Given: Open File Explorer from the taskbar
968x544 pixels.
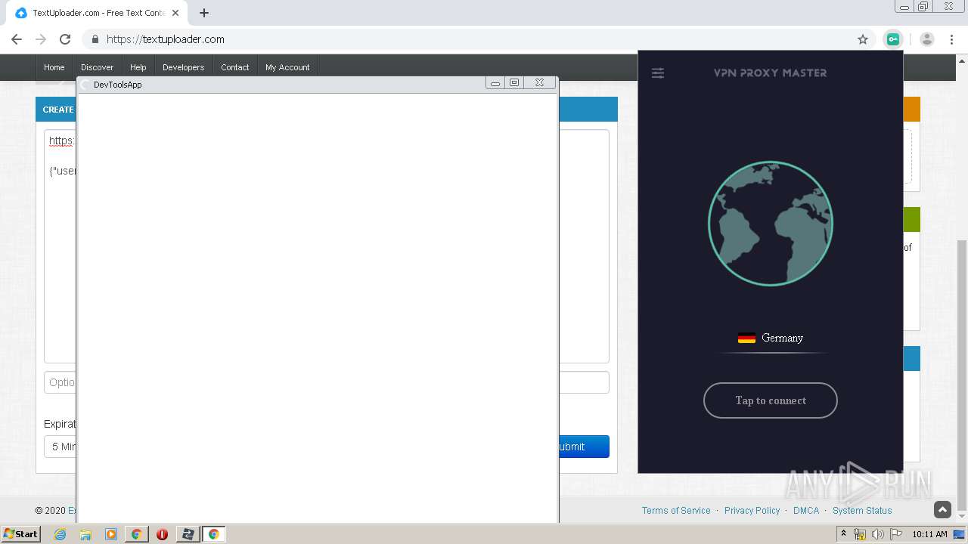Looking at the screenshot, I should click(x=85, y=534).
